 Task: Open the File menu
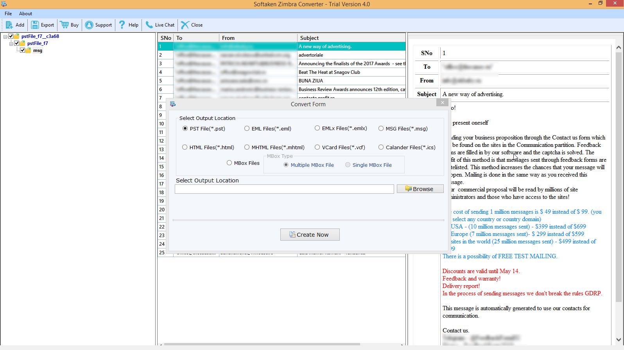8,14
